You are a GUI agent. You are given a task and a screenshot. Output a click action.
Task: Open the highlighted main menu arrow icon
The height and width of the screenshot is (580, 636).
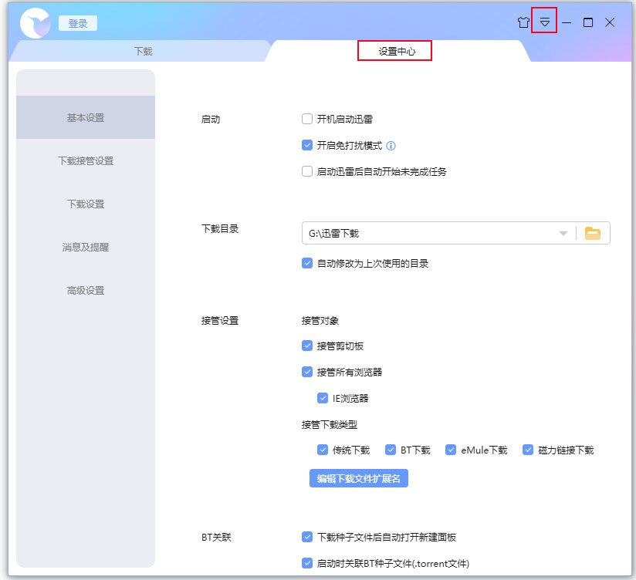[x=544, y=22]
